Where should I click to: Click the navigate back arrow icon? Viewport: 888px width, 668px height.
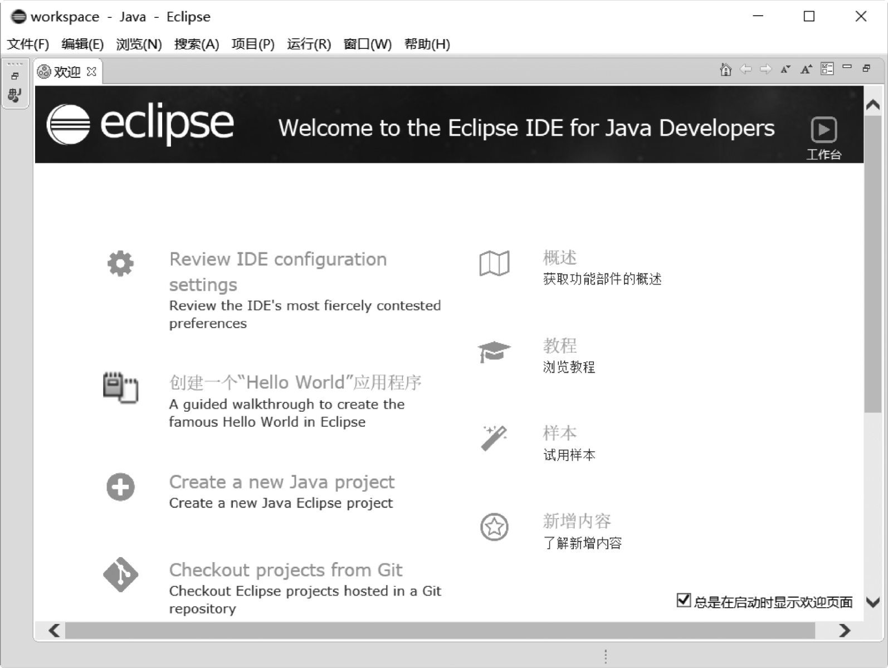coord(745,69)
